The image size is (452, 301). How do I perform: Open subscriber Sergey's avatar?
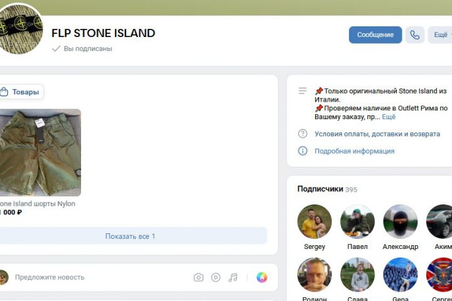pos(315,222)
